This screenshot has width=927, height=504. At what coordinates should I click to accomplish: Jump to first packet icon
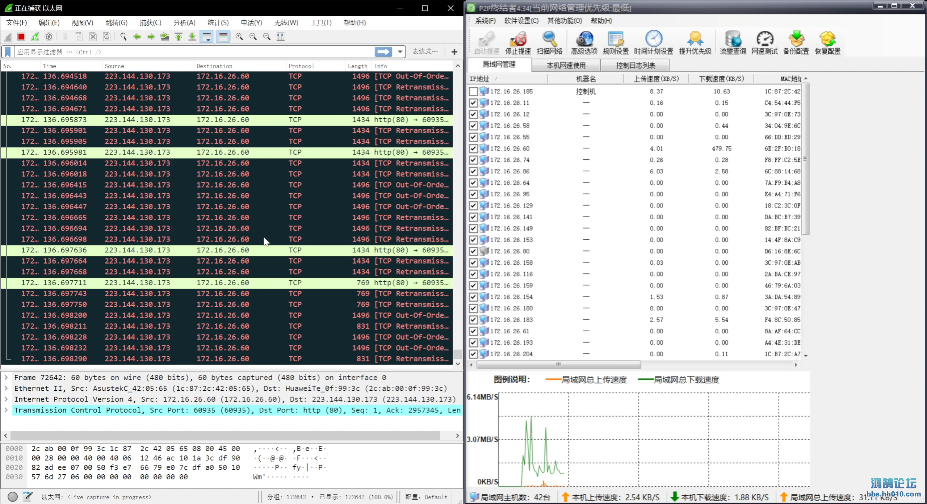[x=179, y=37]
